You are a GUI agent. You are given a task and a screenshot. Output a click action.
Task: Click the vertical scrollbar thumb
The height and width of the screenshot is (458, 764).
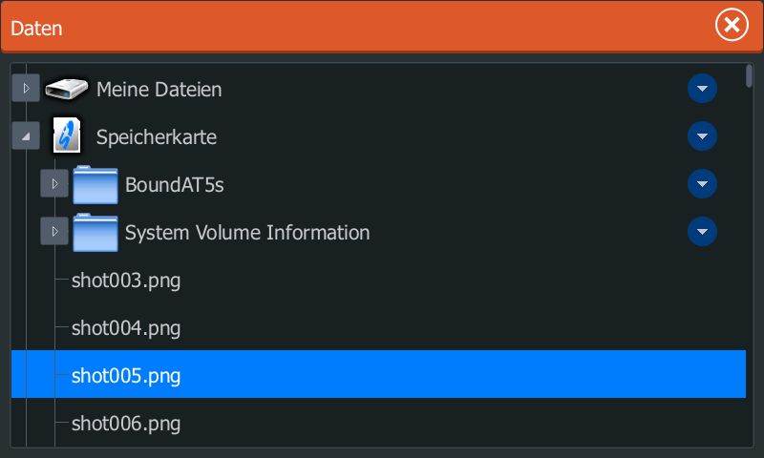[x=749, y=76]
